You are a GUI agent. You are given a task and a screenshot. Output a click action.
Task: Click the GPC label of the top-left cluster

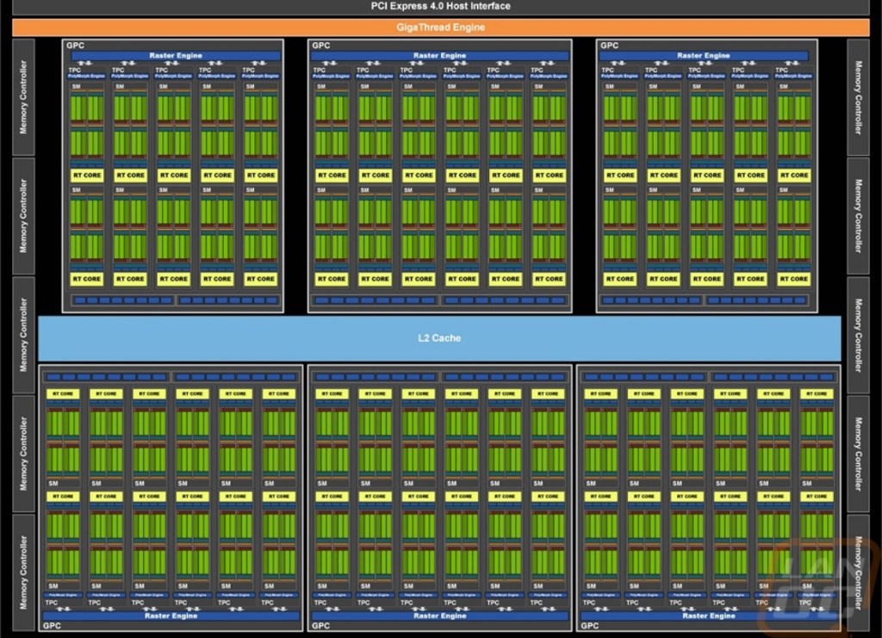(74, 46)
